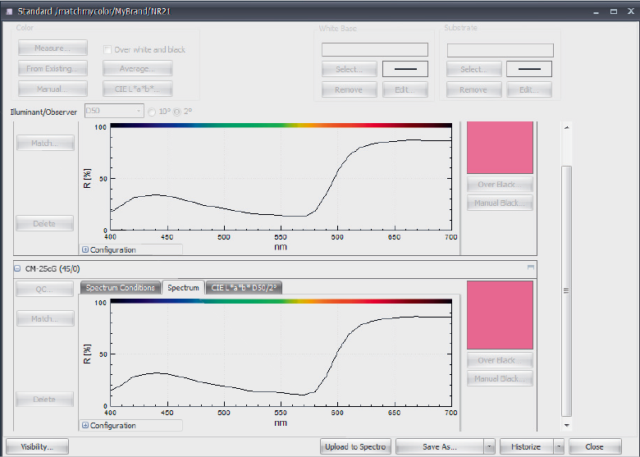The height and width of the screenshot is (457, 640).
Task: Open the CIE L*a*b*... entry button
Action: click(x=138, y=89)
